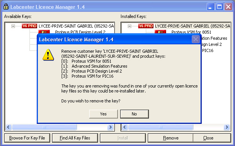Click Available Keys horizontal scrollbar thumb
This screenshot has width=235, height=146.
click(44, 127)
